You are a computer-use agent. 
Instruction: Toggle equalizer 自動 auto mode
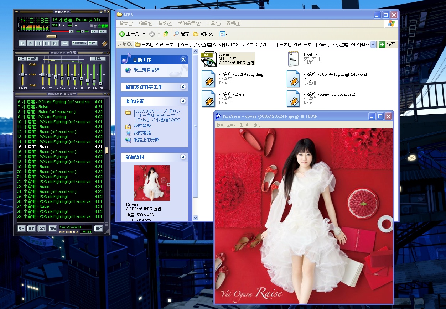(x=32, y=58)
